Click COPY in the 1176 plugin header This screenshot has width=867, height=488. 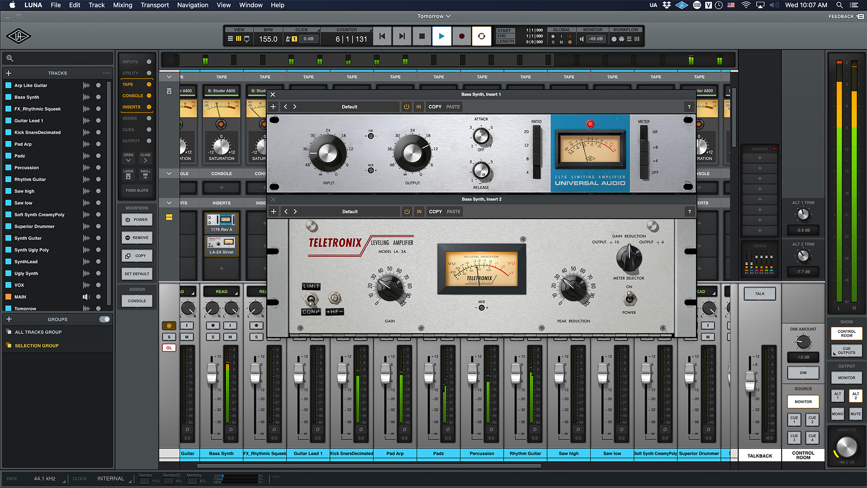point(435,107)
